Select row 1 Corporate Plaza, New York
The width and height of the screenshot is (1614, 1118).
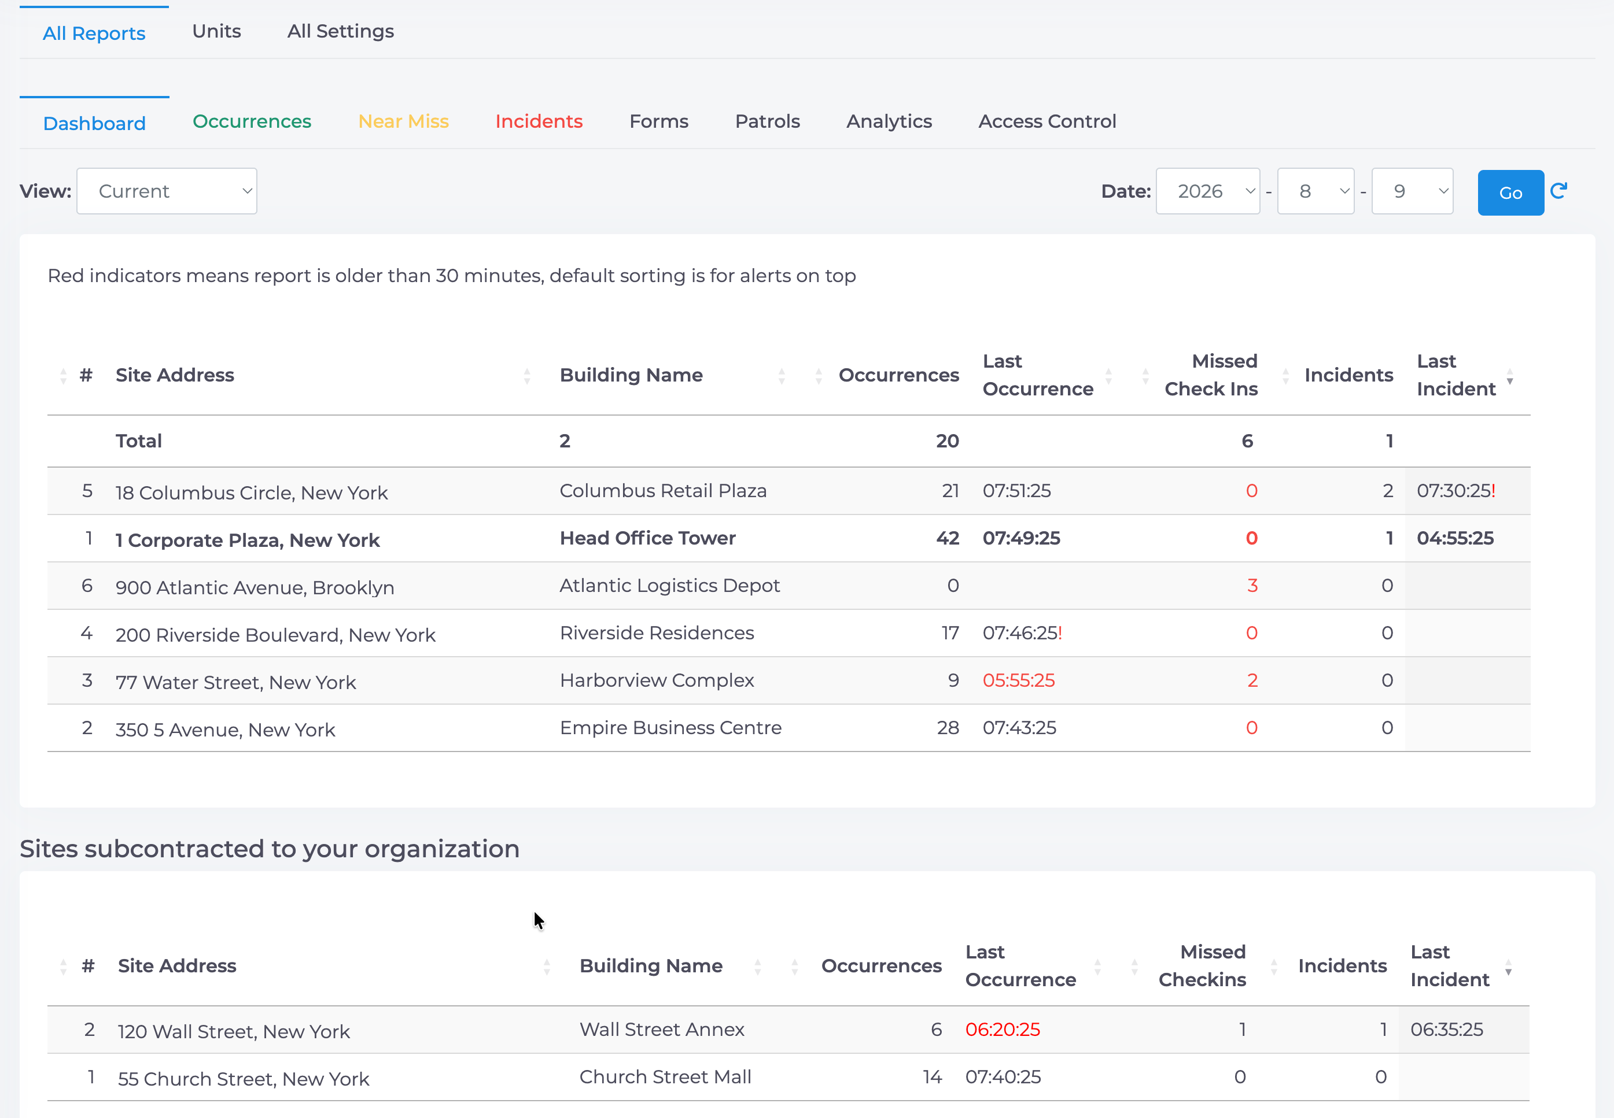click(x=788, y=539)
